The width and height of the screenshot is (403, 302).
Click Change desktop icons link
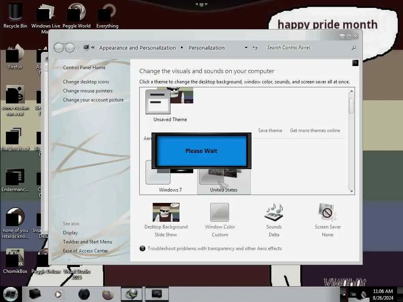pyautogui.click(x=86, y=82)
